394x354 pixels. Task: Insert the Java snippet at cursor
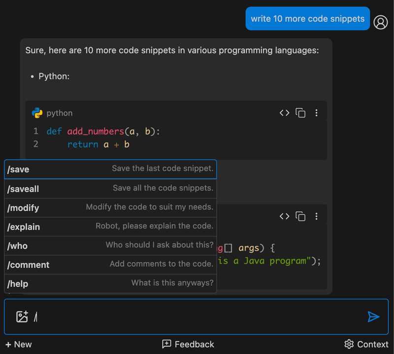tap(285, 216)
